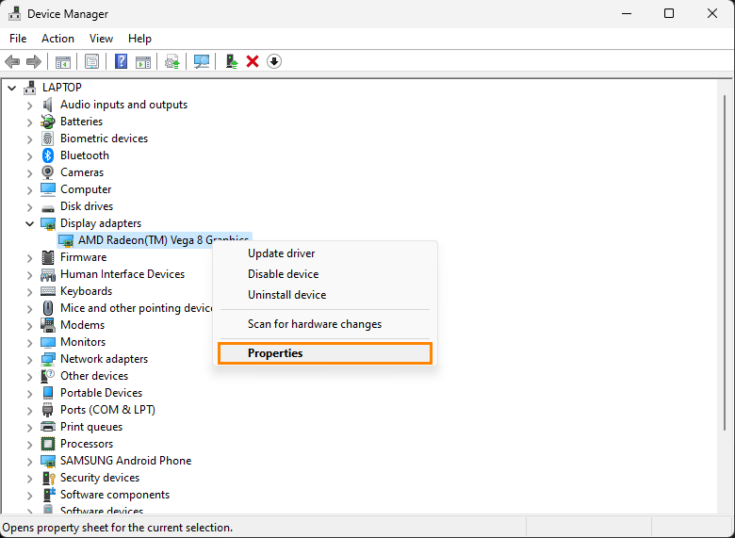
Task: Expand the Network adapters chevron
Action: pyautogui.click(x=30, y=359)
